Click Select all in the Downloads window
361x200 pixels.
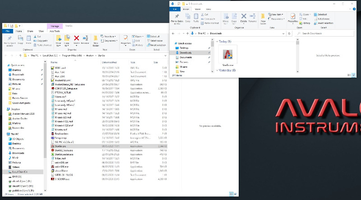[x=320, y=14]
